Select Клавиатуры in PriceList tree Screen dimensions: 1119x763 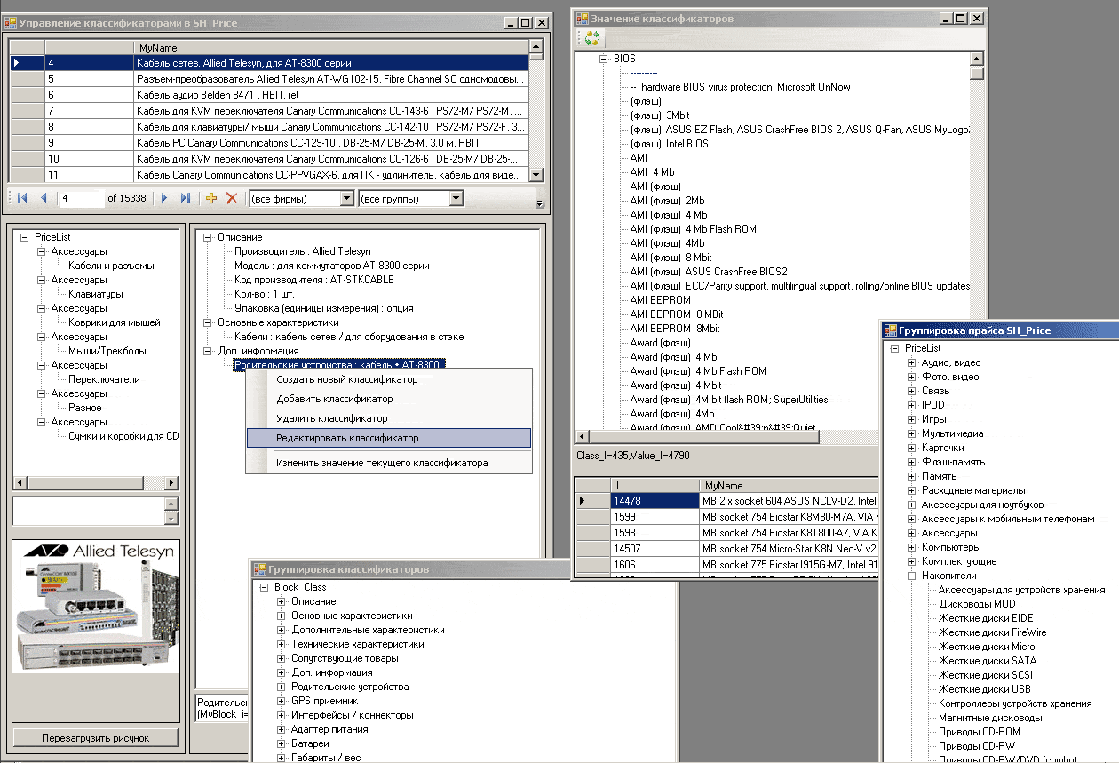coord(96,294)
